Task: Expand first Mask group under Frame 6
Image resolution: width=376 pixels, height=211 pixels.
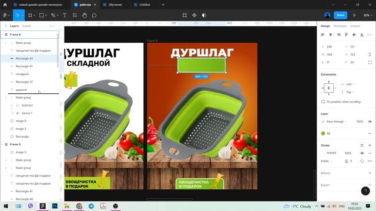Action: click(6, 43)
